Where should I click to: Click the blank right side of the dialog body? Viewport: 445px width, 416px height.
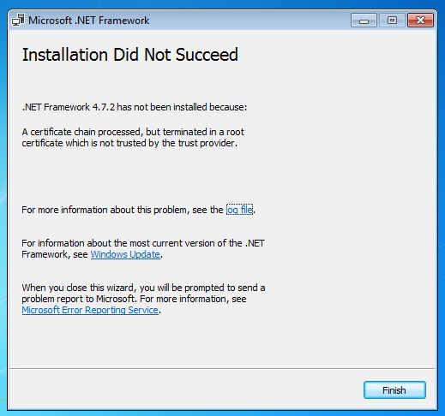coord(352,199)
